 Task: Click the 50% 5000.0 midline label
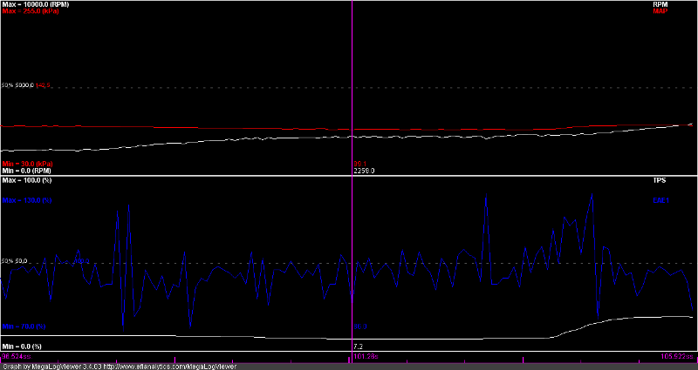coord(18,85)
